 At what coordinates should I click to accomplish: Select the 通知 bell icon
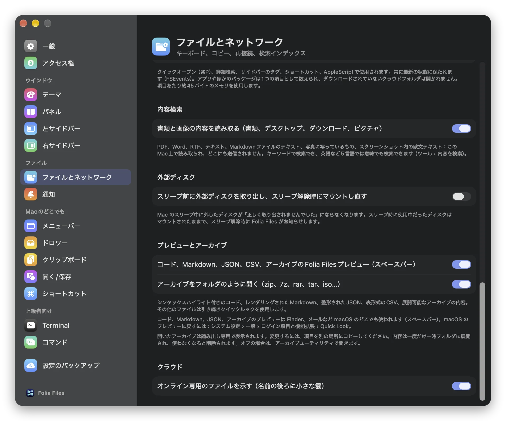(31, 194)
